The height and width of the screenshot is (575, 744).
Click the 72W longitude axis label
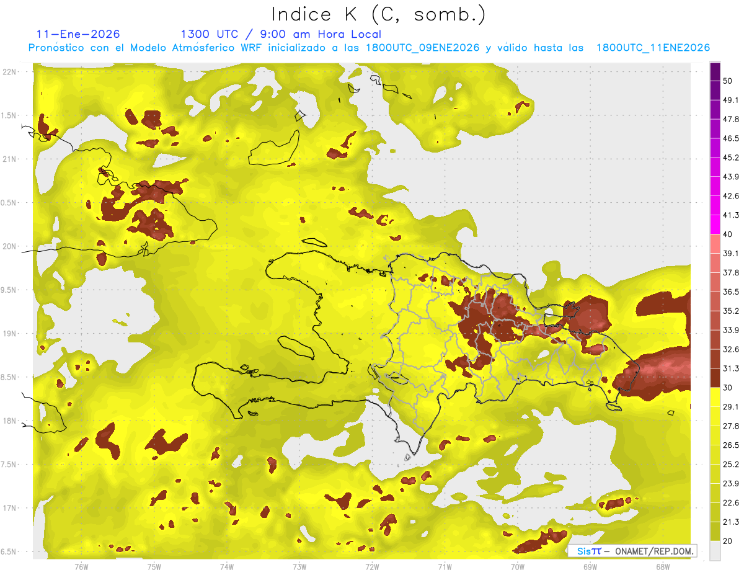[373, 566]
